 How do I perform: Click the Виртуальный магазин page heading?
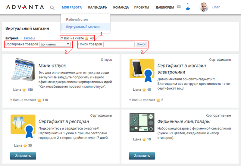[27, 28]
